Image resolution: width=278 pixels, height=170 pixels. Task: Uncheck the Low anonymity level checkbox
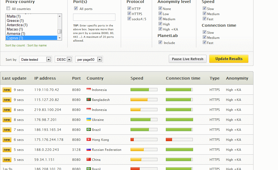click(160, 13)
